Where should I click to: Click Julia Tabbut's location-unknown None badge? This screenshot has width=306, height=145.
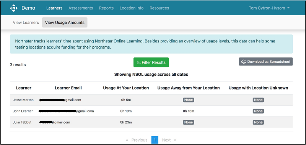tap(258, 122)
